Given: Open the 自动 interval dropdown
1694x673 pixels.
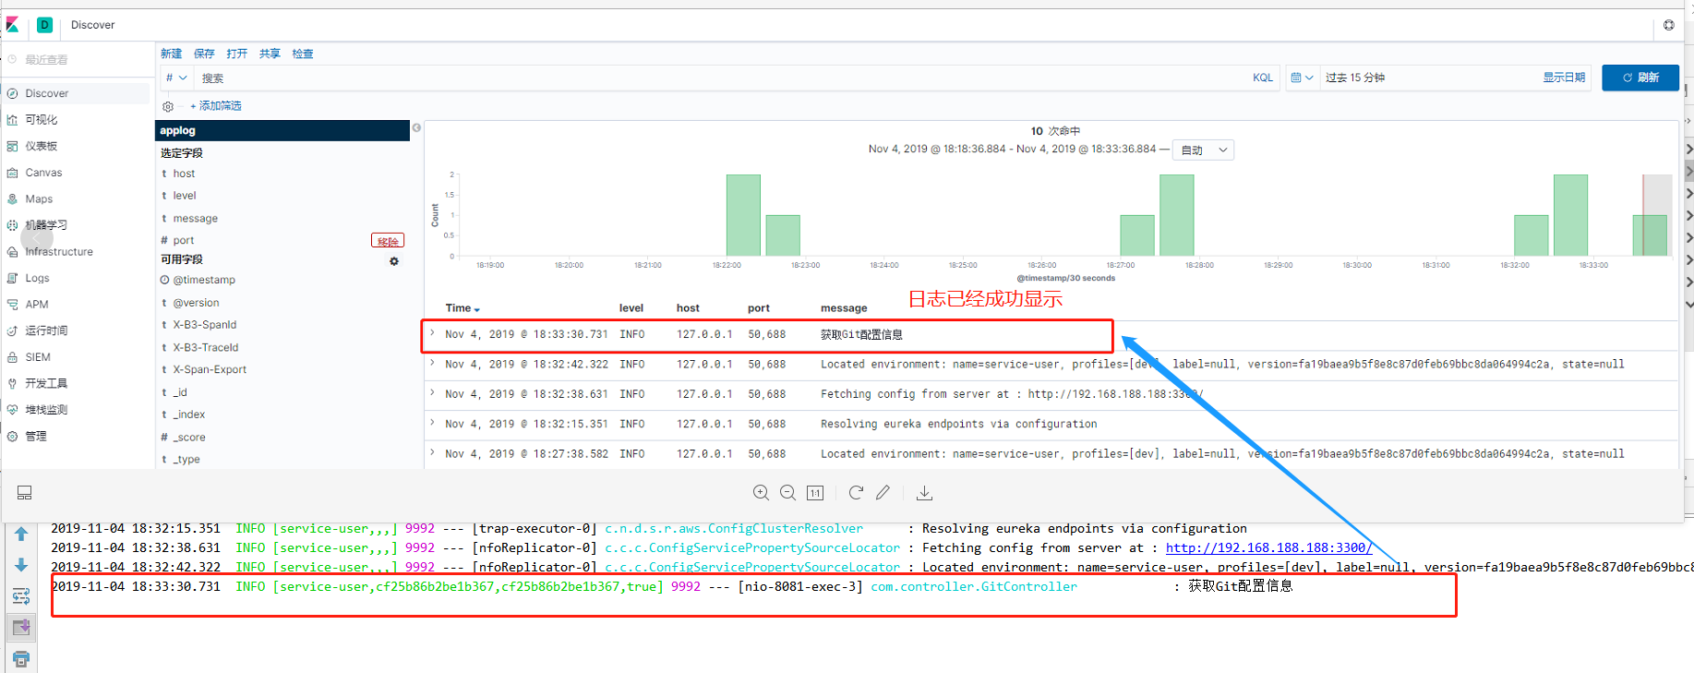Looking at the screenshot, I should (1203, 150).
